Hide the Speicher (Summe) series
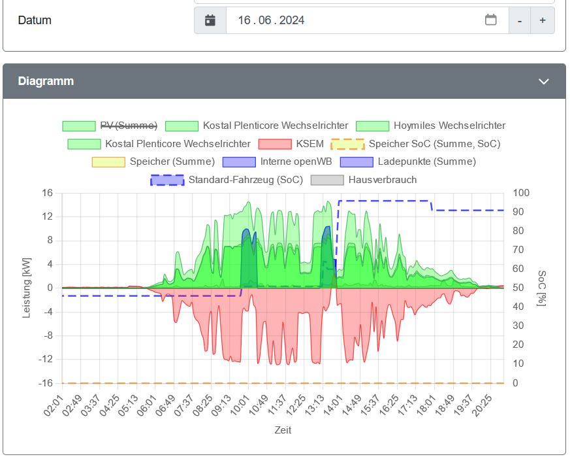 pos(153,161)
